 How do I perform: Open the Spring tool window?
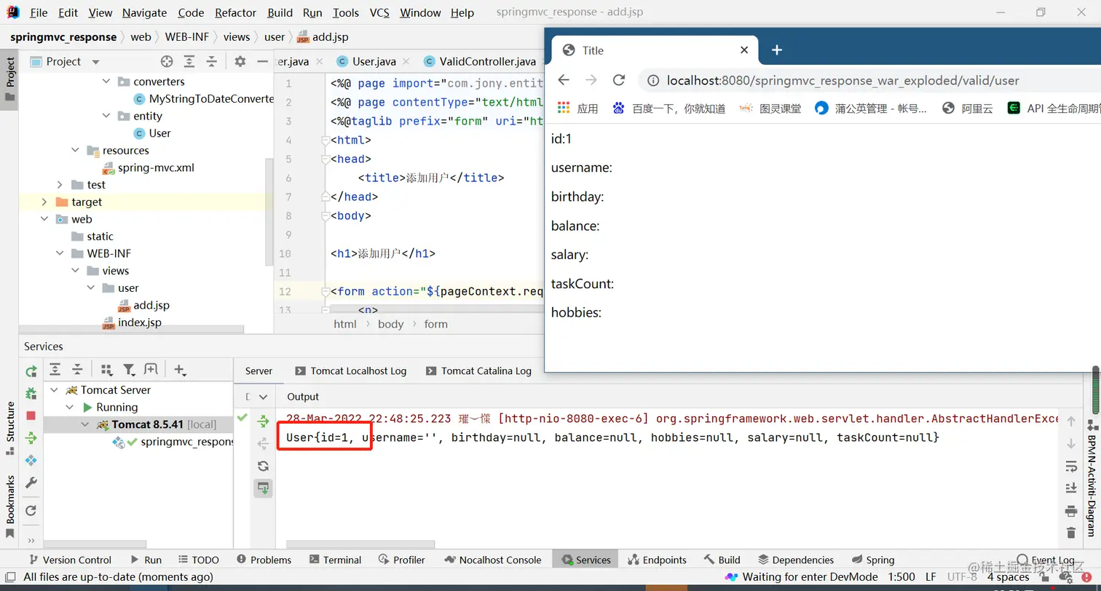pyautogui.click(x=873, y=560)
